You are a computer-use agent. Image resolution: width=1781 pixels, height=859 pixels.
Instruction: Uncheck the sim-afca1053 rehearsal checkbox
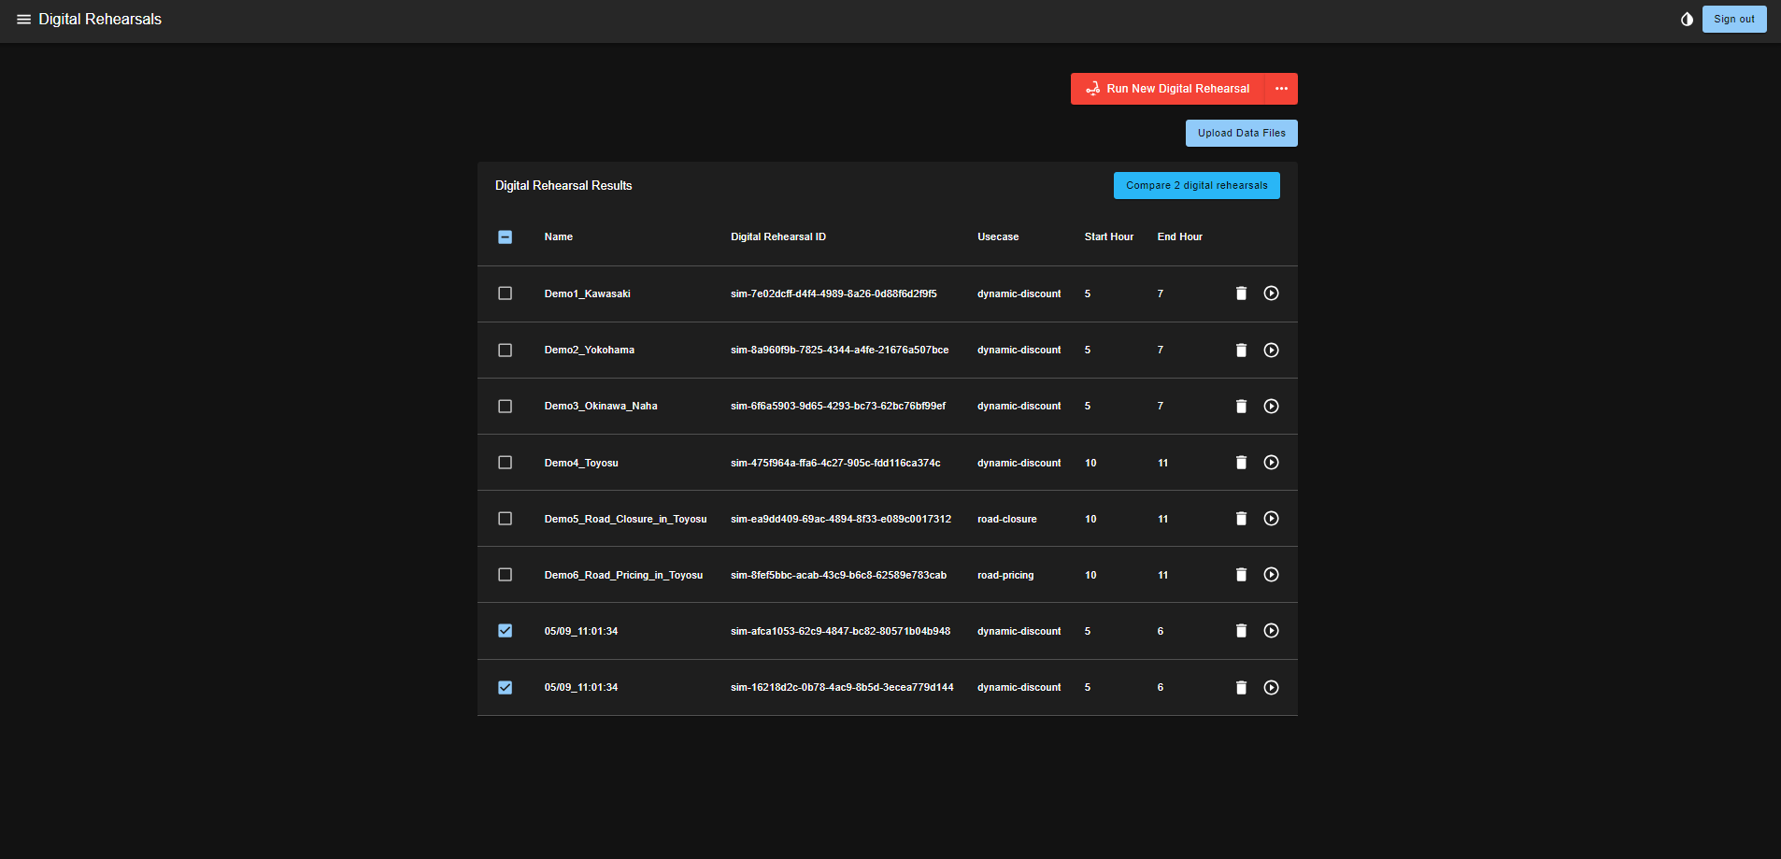(x=505, y=631)
